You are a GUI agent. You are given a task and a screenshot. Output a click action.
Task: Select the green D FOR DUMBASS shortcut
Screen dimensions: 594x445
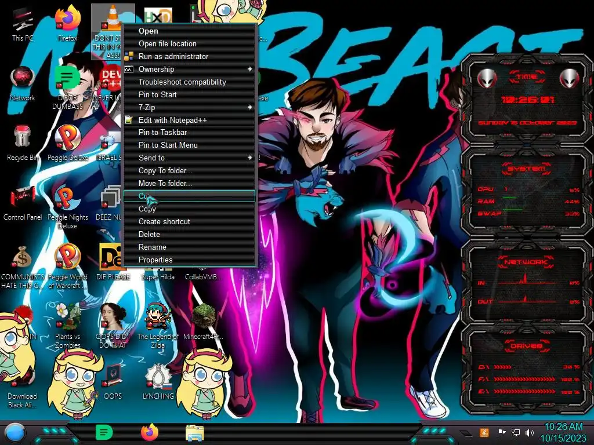pos(67,88)
